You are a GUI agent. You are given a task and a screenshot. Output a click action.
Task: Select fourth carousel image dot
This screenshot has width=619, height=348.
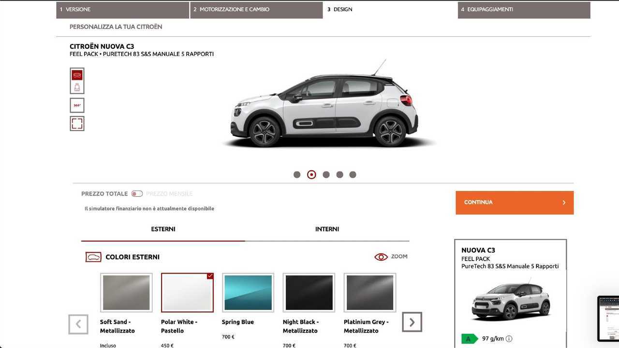[x=339, y=174]
